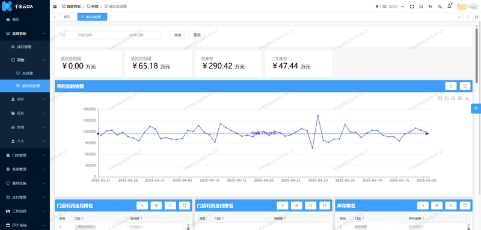Maximize the 毛利润趋势图 panel
Image resolution: width=481 pixels, height=230 pixels.
pyautogui.click(x=465, y=86)
